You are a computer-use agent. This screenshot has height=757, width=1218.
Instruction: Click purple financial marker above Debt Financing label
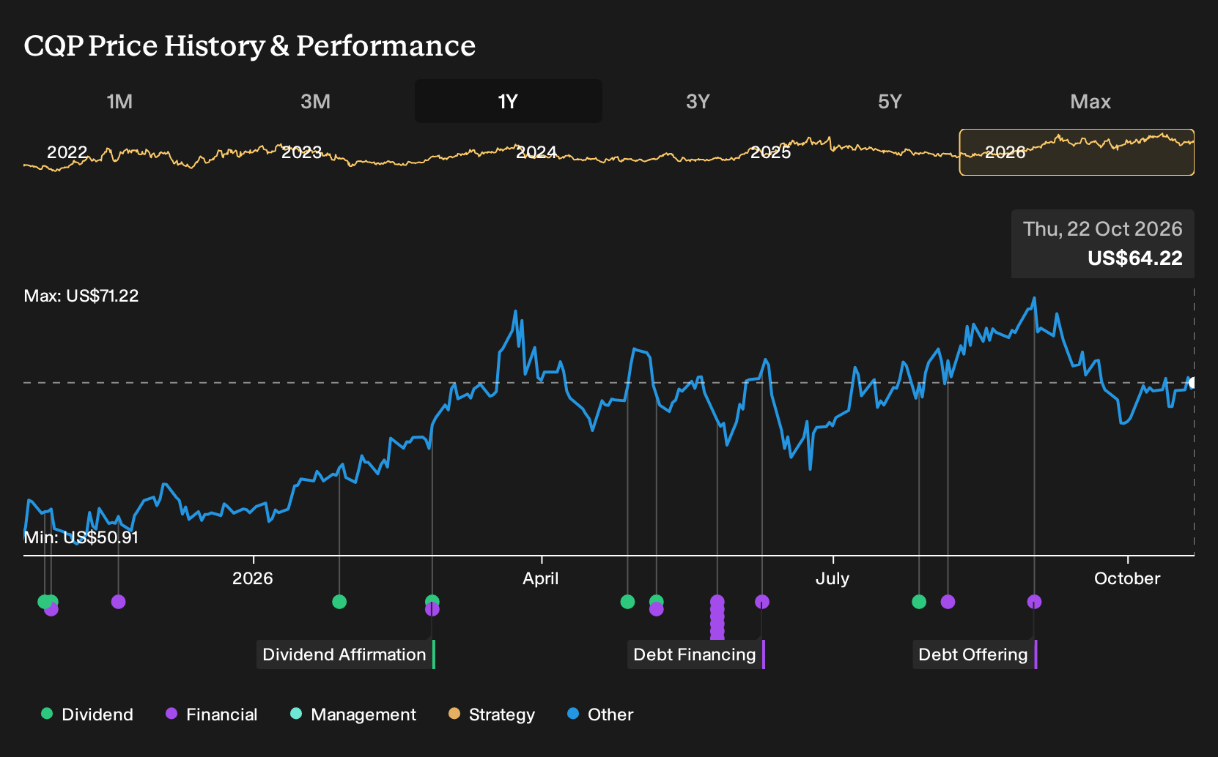(762, 602)
